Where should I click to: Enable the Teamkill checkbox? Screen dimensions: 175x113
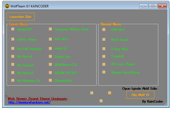point(104,56)
